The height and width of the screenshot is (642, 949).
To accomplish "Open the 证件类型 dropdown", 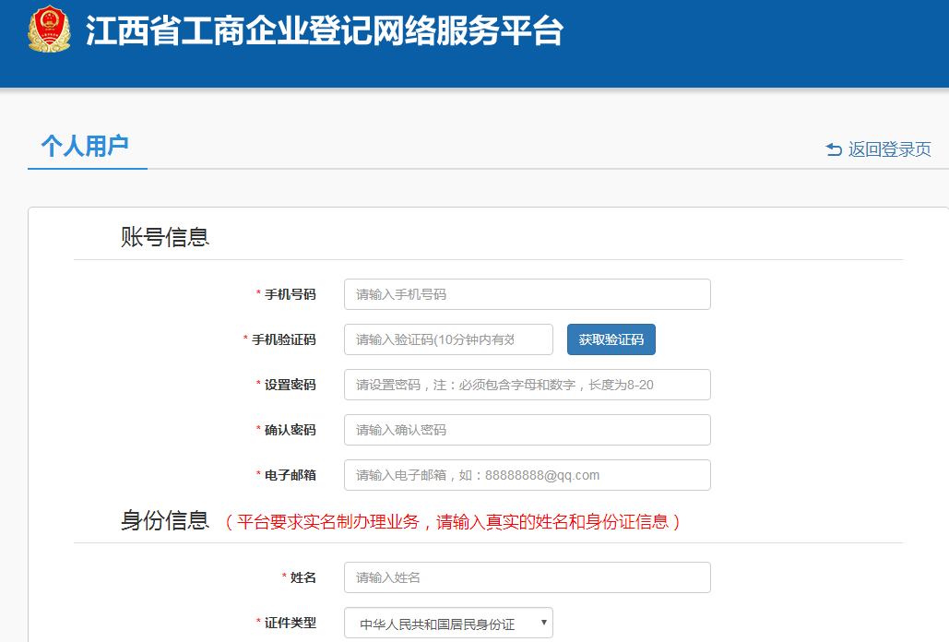I will click(448, 623).
